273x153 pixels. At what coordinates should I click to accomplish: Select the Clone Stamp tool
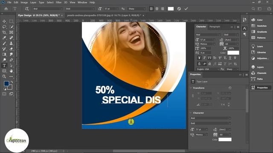point(12,43)
